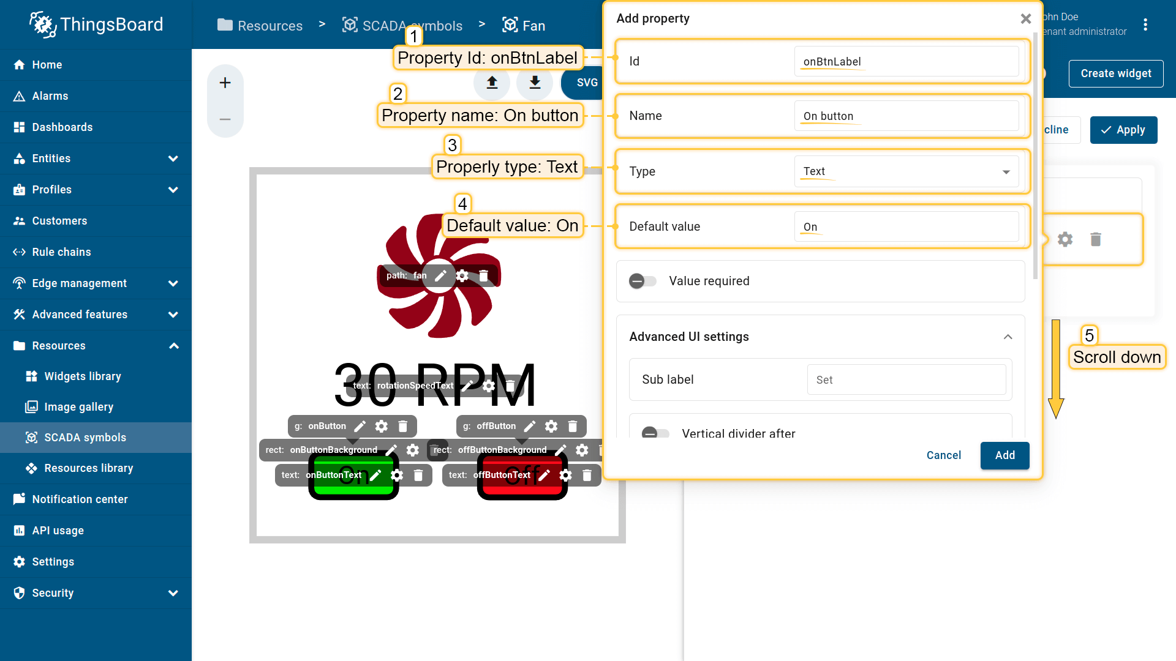The width and height of the screenshot is (1176, 661).
Task: Click the three-dot user menu icon
Action: click(x=1145, y=24)
